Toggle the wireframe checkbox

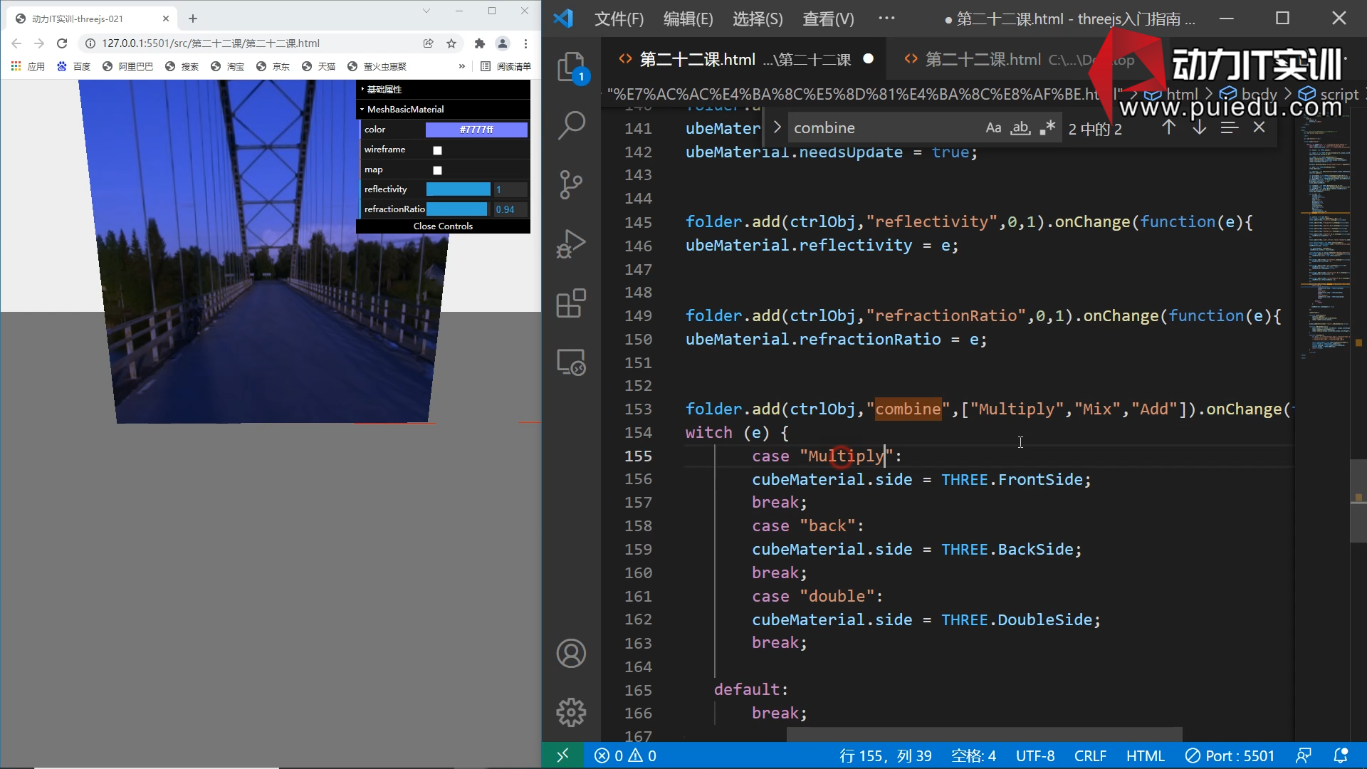click(x=438, y=150)
